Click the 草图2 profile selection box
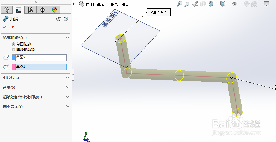 [41, 58]
